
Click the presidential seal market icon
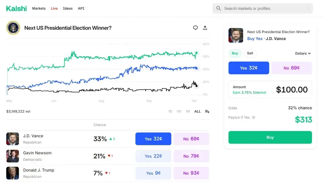point(13,28)
